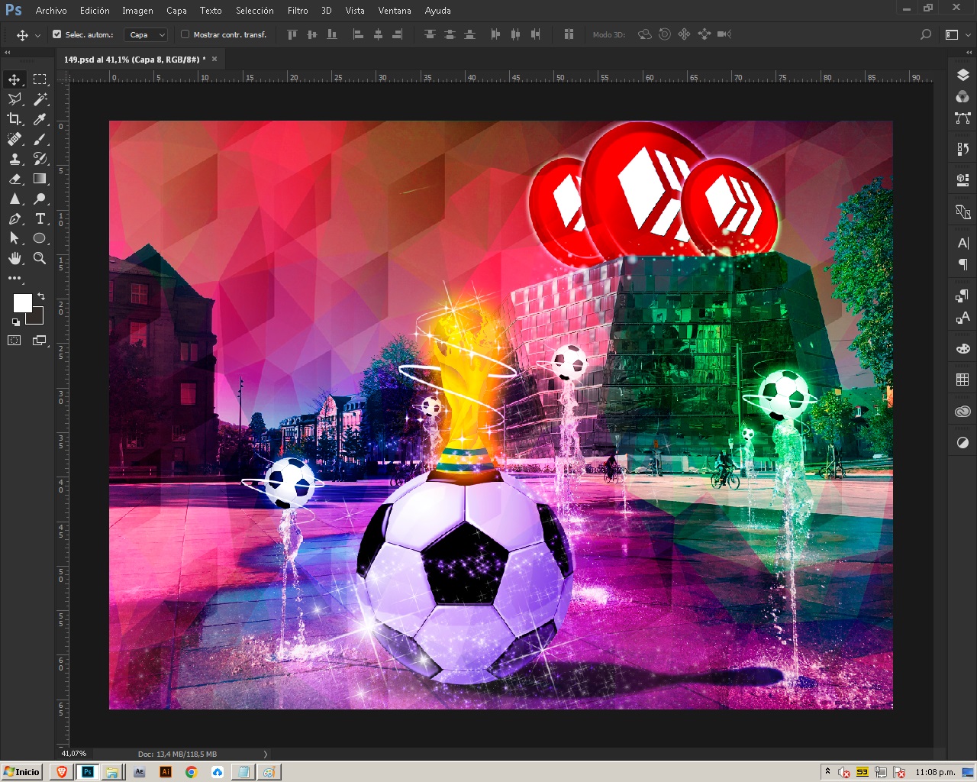Screen dimensions: 977x782
Task: Open the Move tool preset picker arrow
Action: (37, 35)
